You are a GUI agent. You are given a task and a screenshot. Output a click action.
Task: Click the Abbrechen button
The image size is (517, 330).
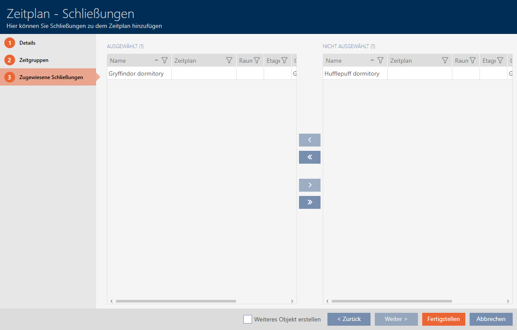[491, 319]
